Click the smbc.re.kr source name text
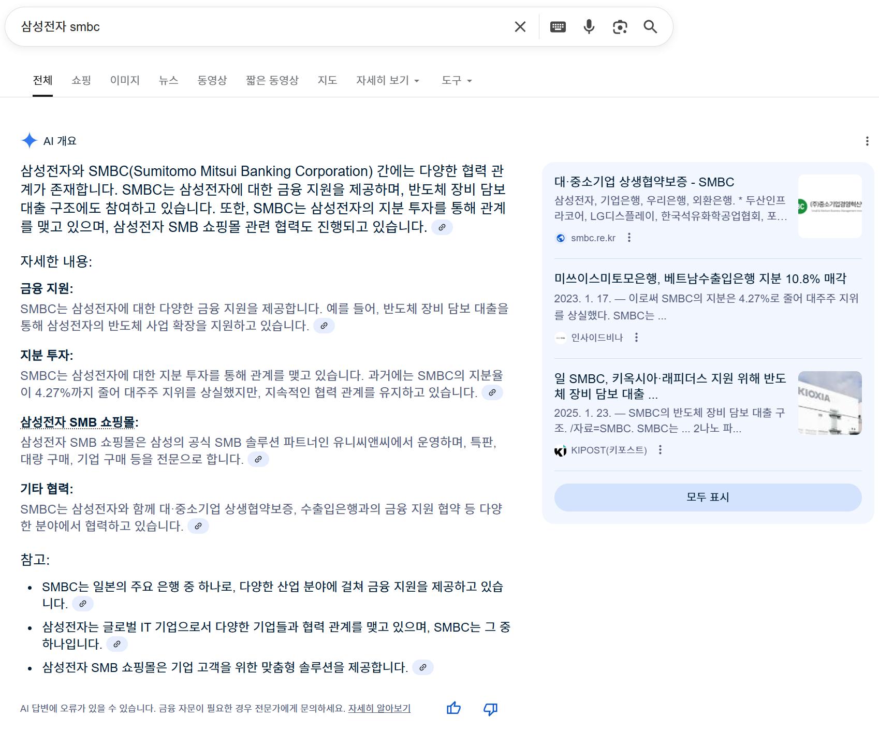 (x=593, y=238)
